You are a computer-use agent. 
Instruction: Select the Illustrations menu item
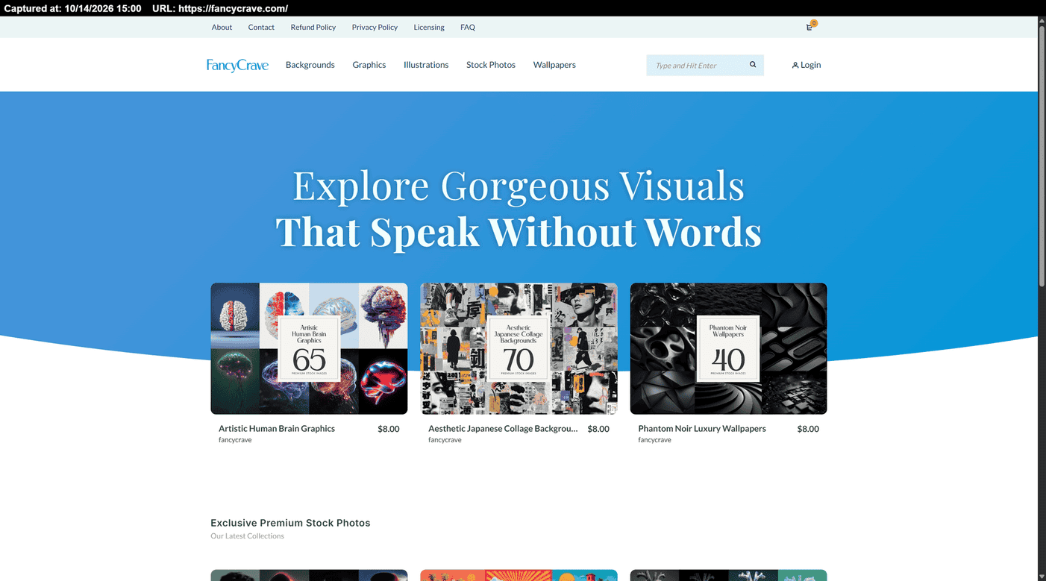tap(426, 65)
